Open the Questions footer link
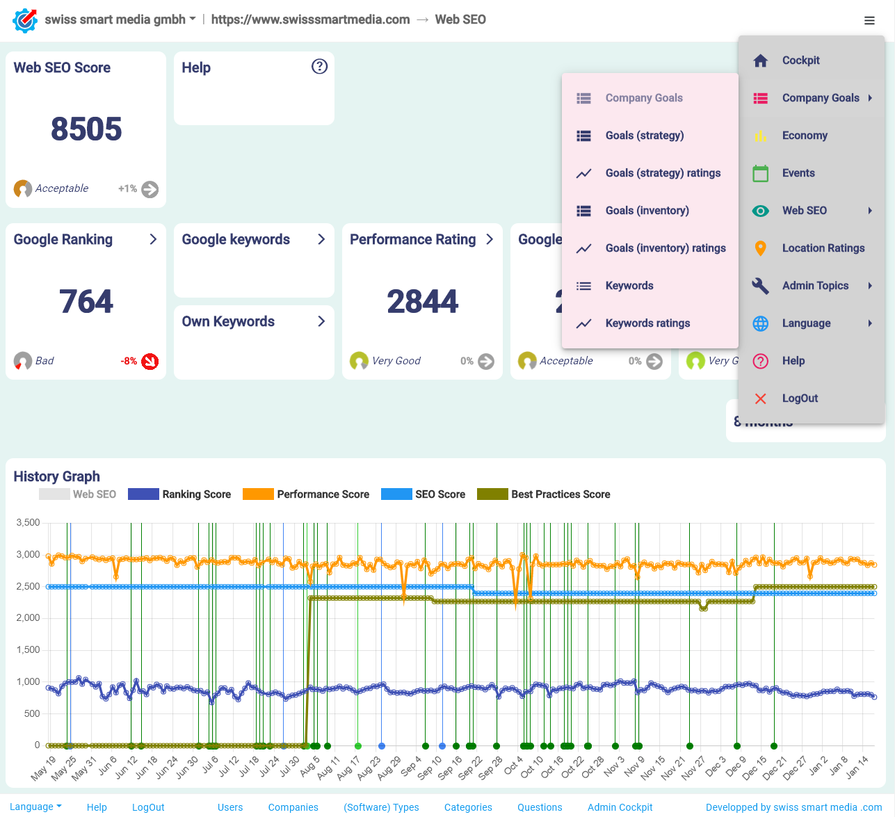The image size is (895, 817). 540,807
